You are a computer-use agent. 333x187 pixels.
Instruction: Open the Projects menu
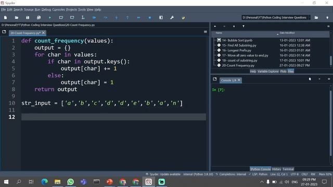(x=71, y=9)
